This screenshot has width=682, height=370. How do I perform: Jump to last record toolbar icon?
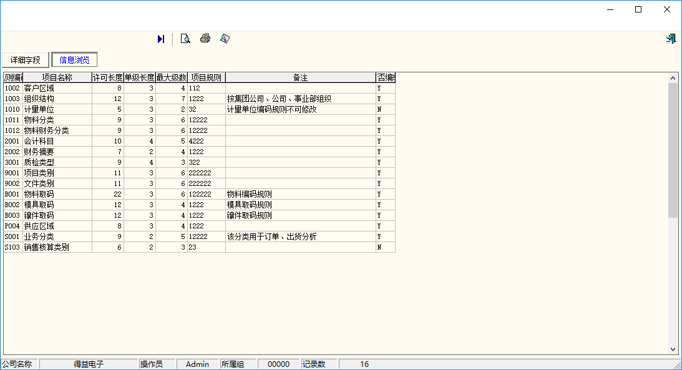tap(161, 39)
